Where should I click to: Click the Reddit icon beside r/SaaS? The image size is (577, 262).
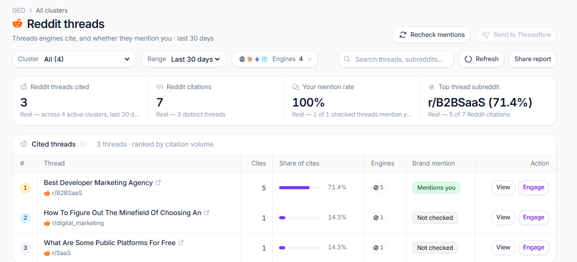point(47,253)
